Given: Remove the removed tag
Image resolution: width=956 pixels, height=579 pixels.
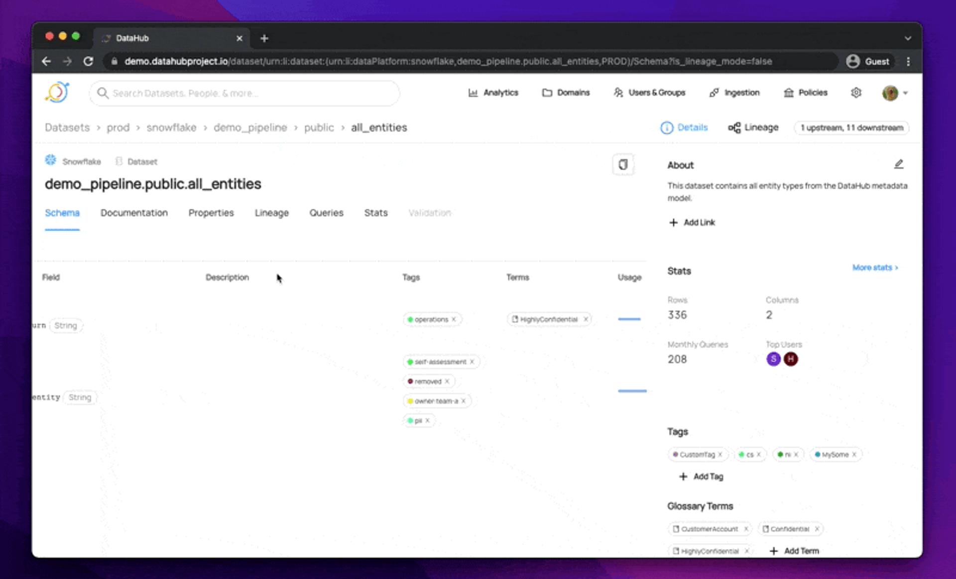Looking at the screenshot, I should pos(447,382).
